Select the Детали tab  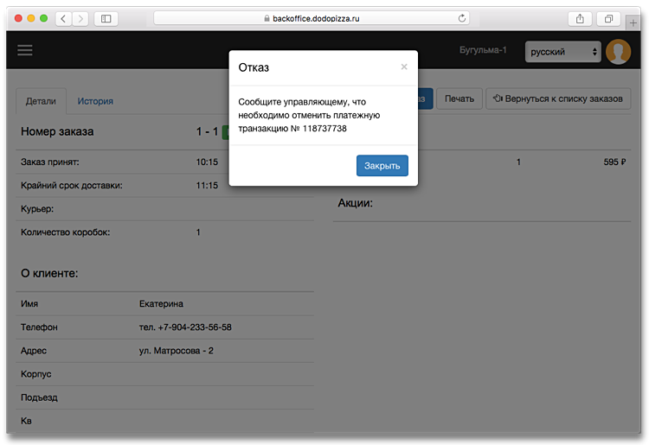(x=41, y=101)
